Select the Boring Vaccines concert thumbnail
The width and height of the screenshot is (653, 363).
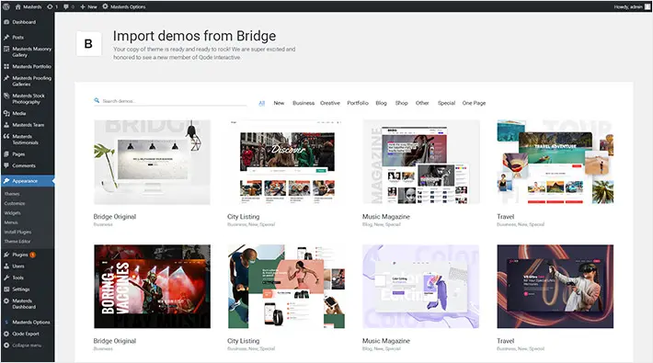tap(152, 287)
